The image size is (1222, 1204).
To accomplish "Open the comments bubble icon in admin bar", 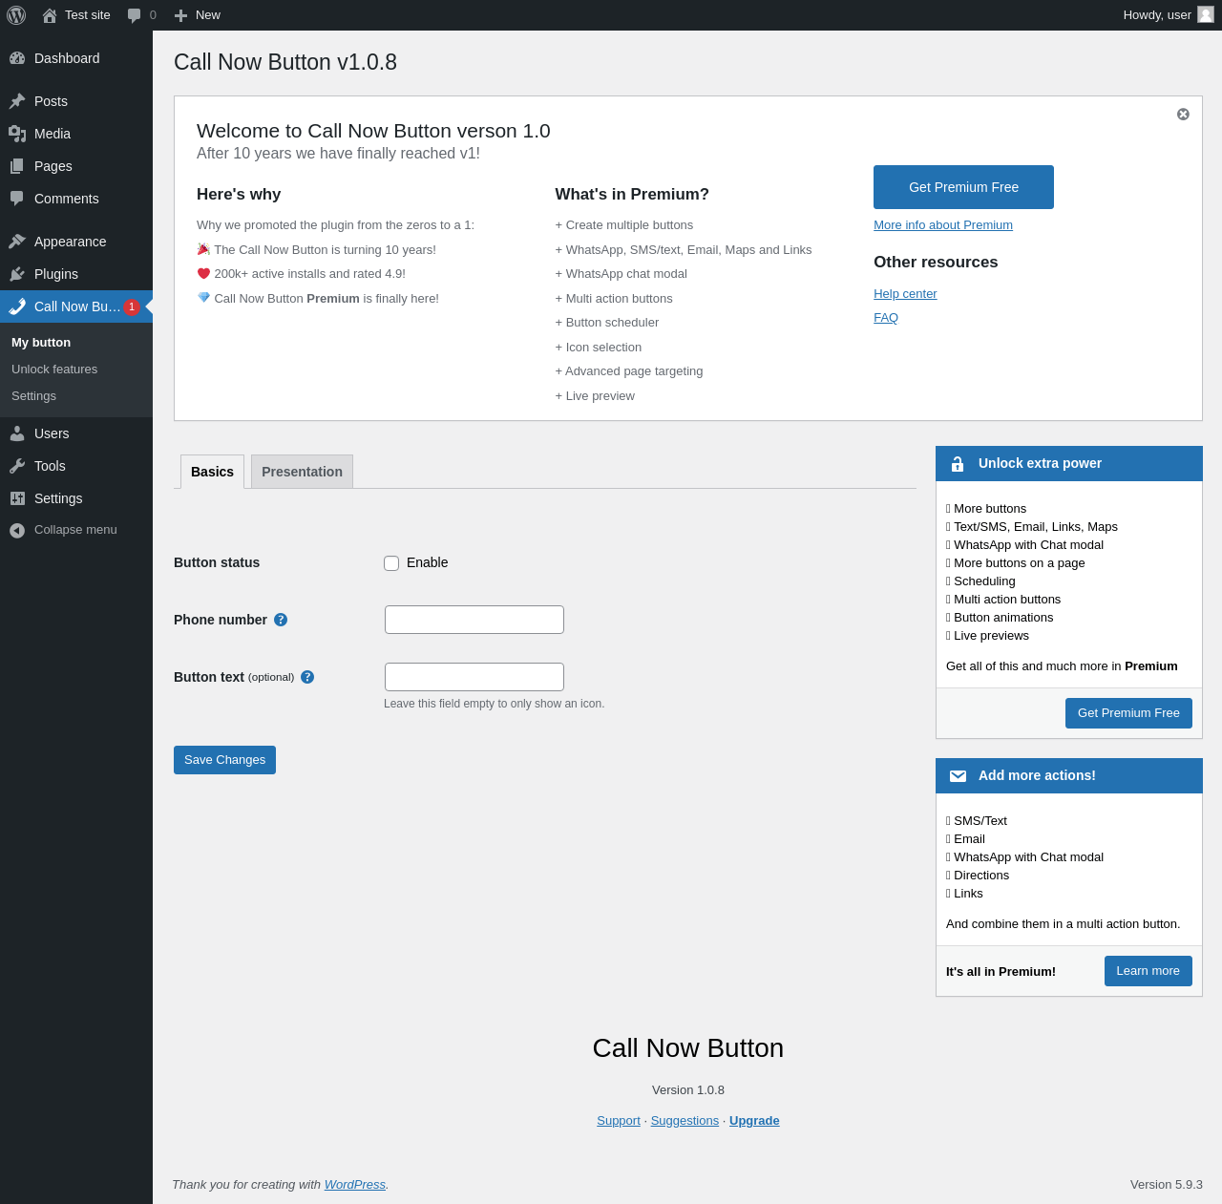I will 135,15.
